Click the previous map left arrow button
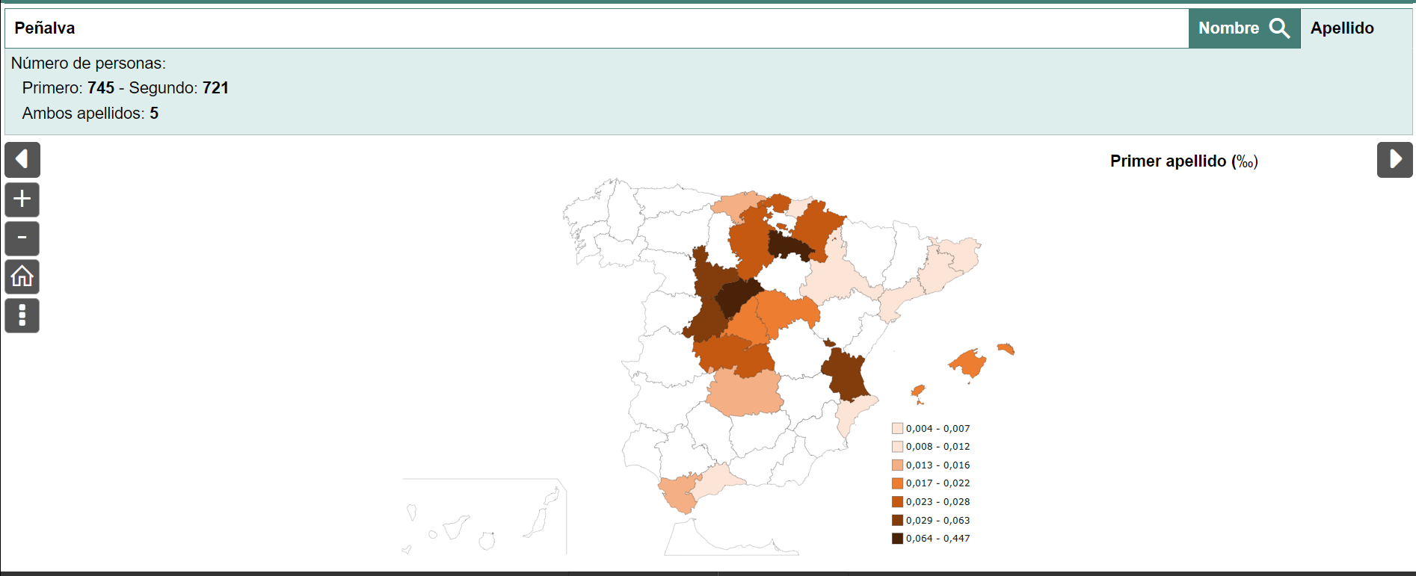1416x576 pixels. [22, 160]
